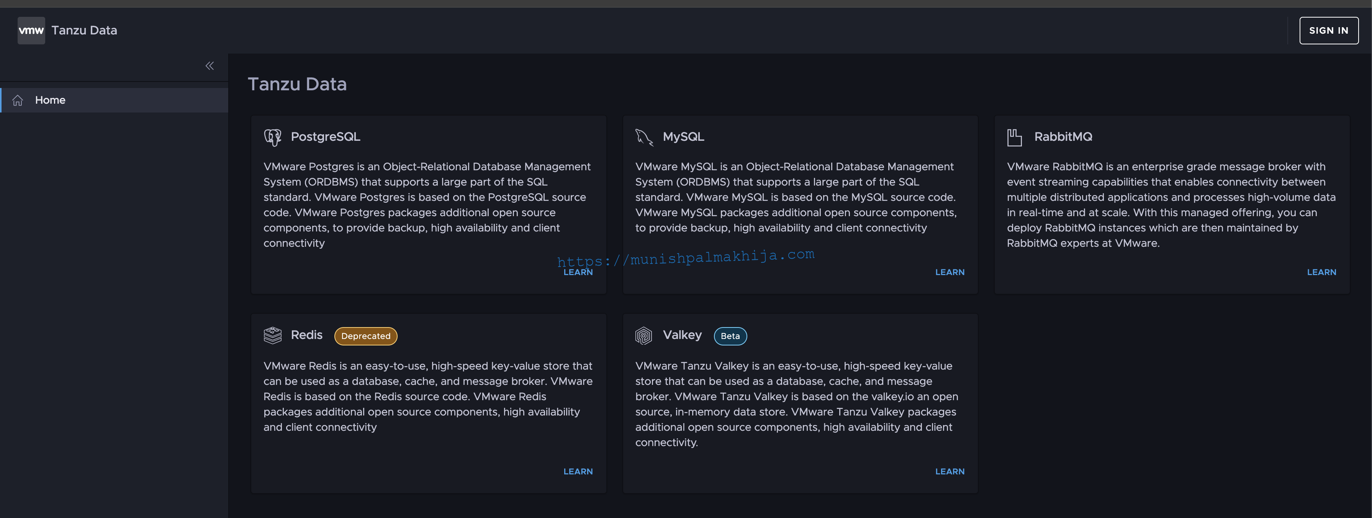
Task: Collapse the sidebar with double-chevron icon
Action: tap(209, 66)
